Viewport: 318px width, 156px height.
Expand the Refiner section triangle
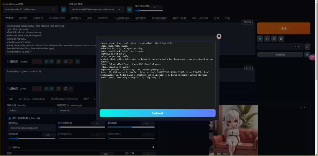[x=153, y=147]
